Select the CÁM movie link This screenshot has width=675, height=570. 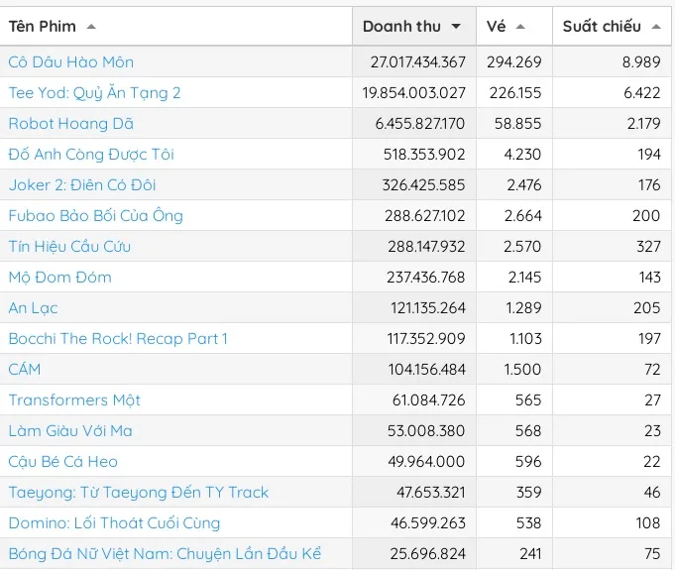pos(25,369)
